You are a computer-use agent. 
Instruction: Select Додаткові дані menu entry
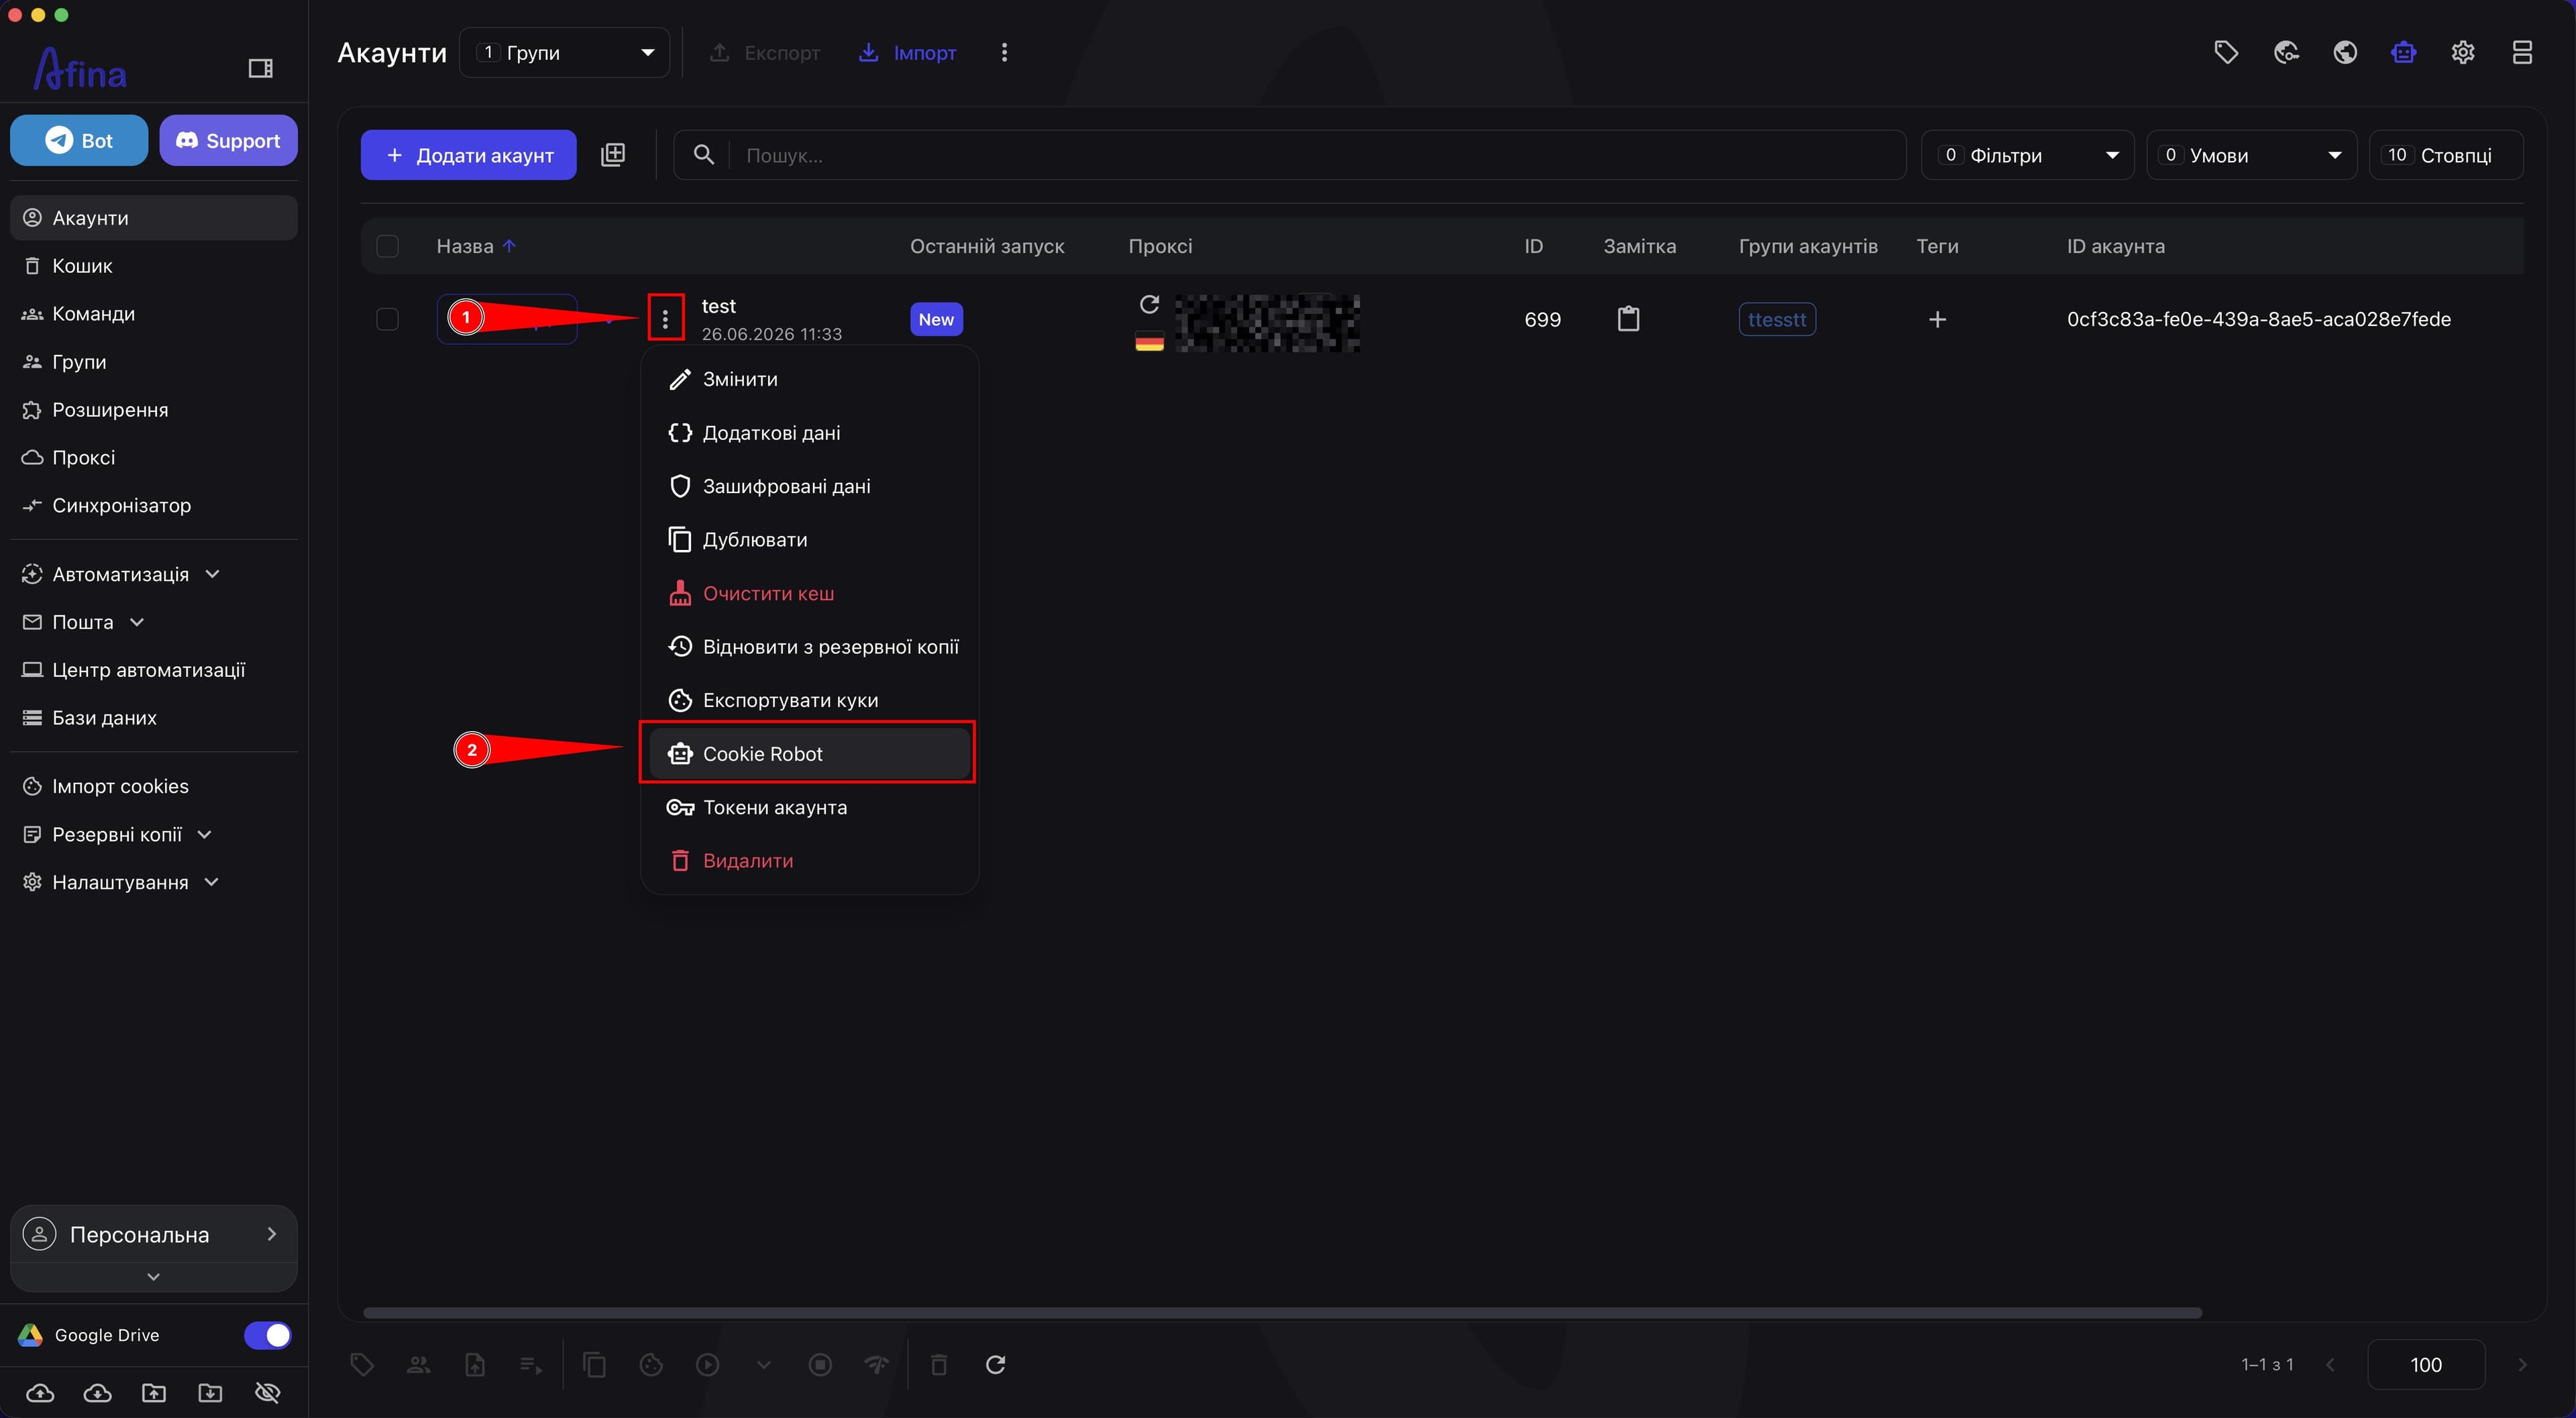809,433
